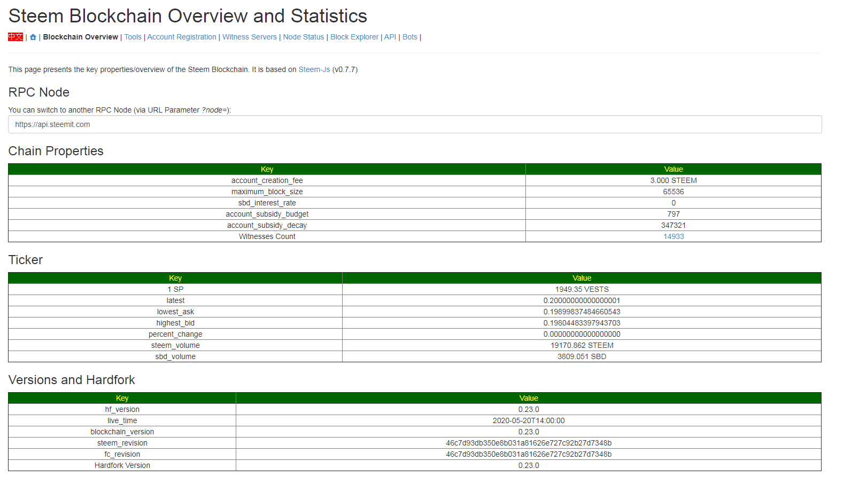
Task: Select the account_creation_fee key cell
Action: click(267, 180)
